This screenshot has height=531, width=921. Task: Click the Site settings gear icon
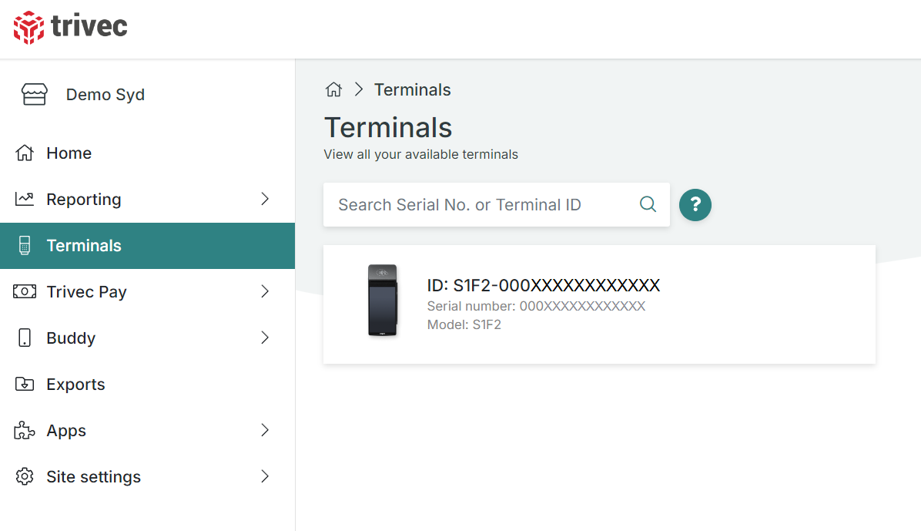click(x=25, y=476)
